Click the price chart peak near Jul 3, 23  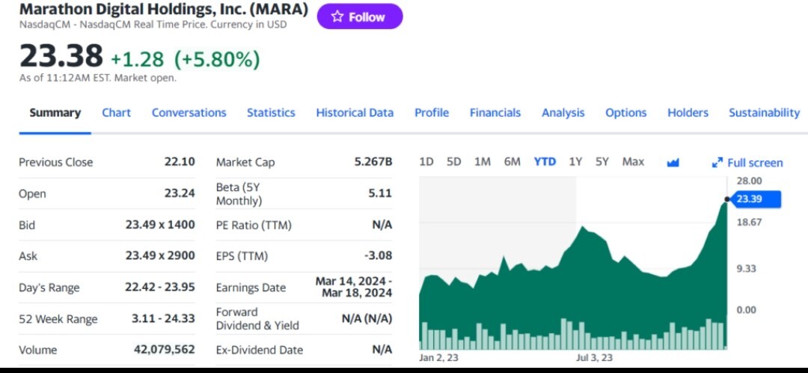582,227
